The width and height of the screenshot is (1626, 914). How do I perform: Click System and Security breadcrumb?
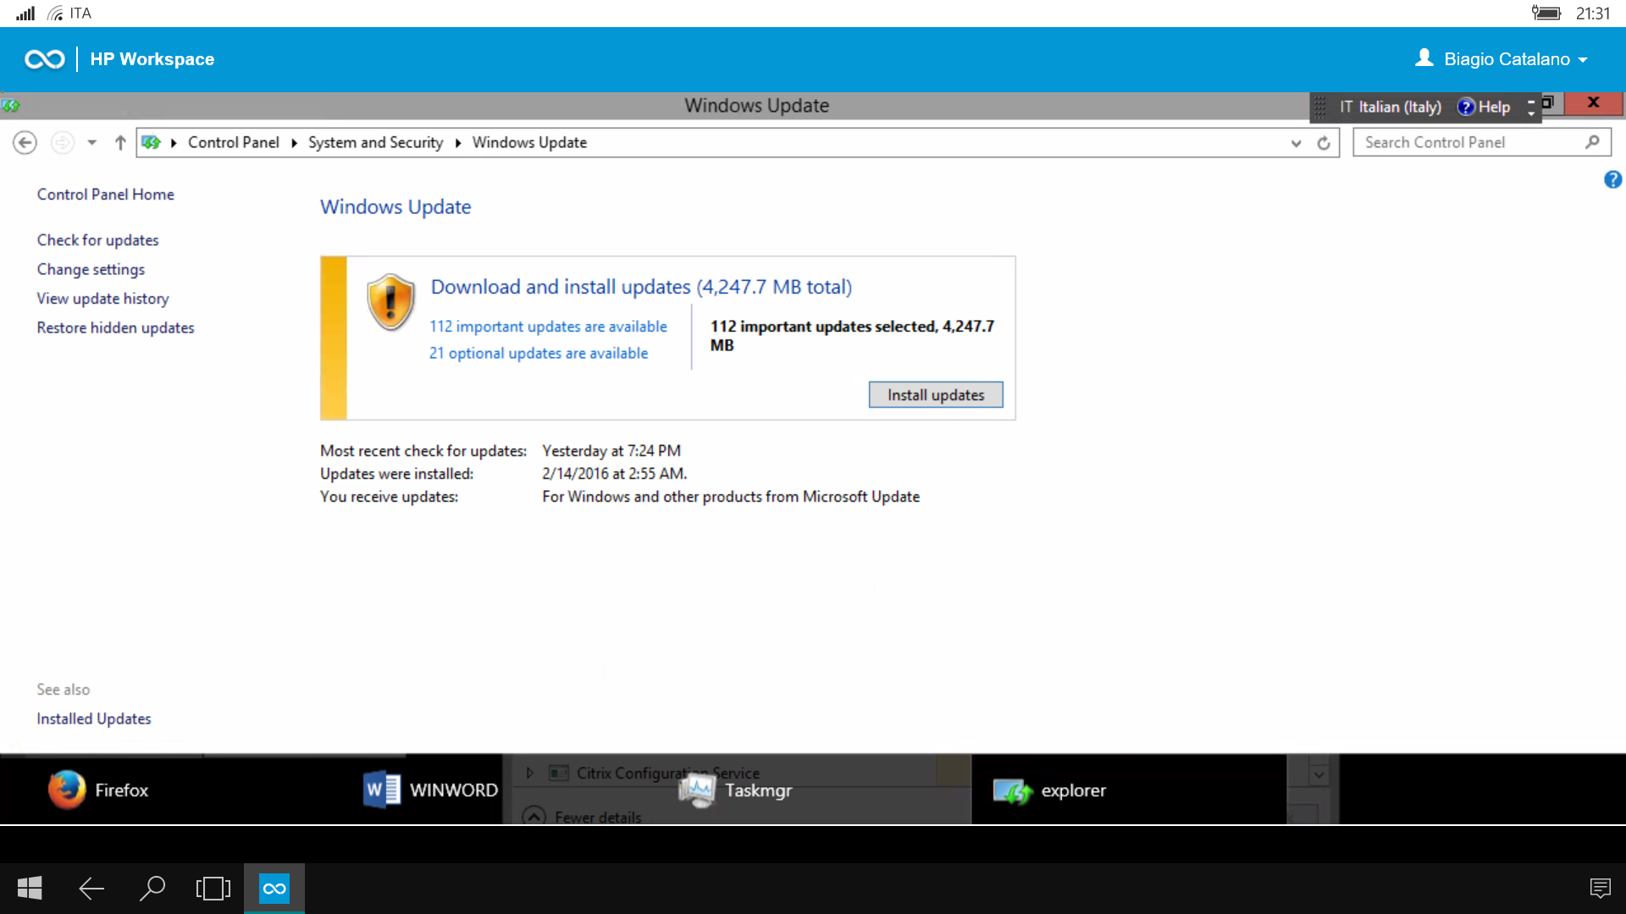coord(375,142)
